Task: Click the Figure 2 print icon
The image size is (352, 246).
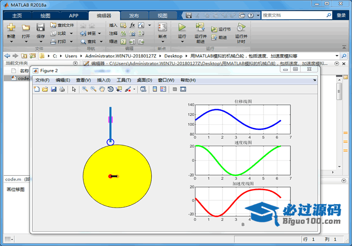Action: pos(62,89)
